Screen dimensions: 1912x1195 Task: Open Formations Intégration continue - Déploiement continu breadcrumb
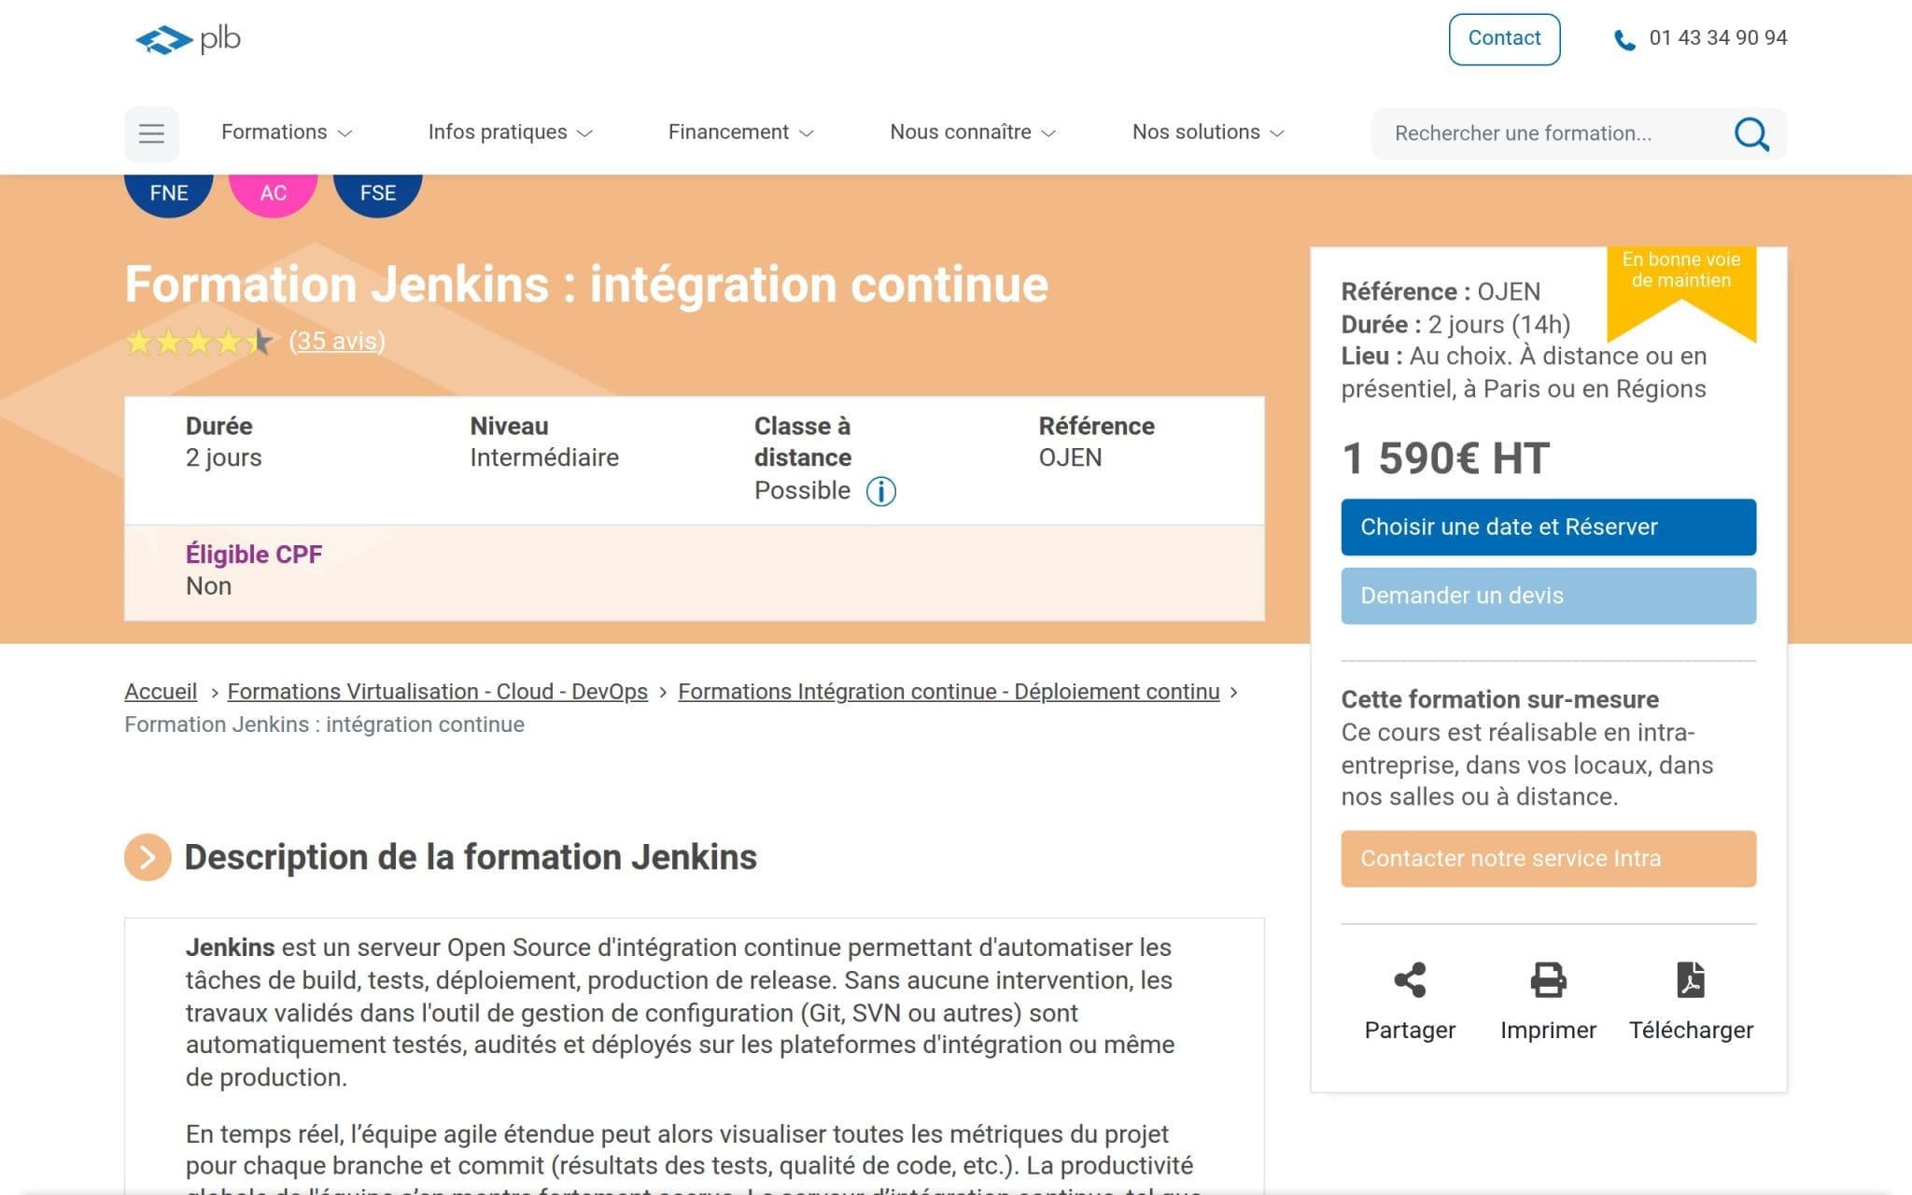pos(949,692)
